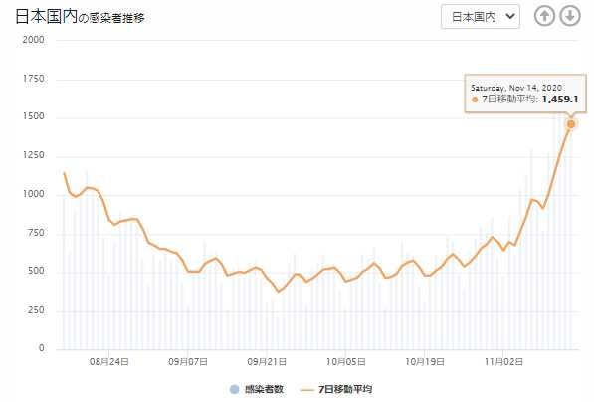
Task: Click the line's starting point at far left
Action: click(x=64, y=173)
